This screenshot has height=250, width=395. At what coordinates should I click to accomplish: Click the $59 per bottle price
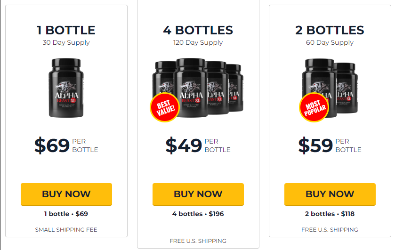(x=330, y=145)
